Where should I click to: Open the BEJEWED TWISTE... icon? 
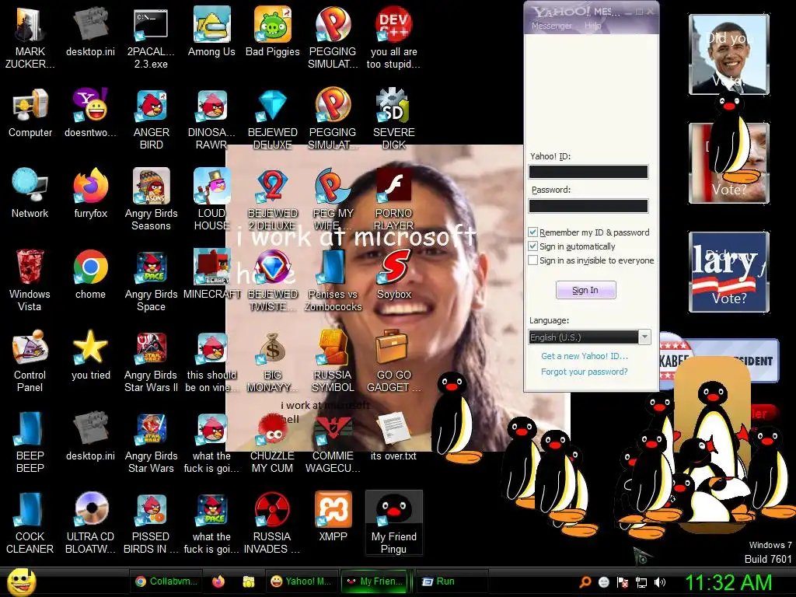[273, 280]
